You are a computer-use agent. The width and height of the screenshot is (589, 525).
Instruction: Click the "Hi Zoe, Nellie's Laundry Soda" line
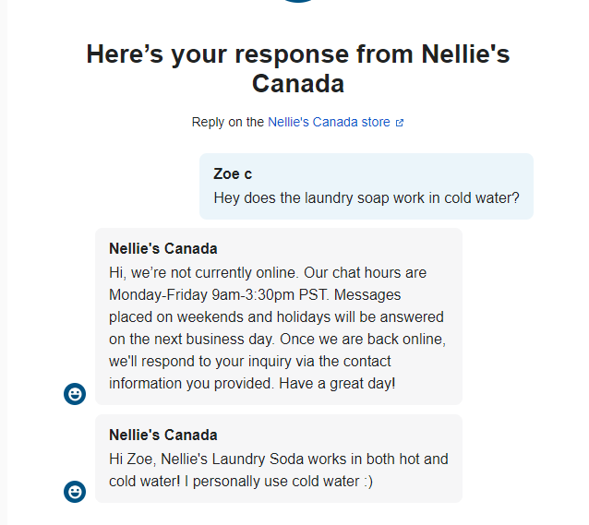pos(278,459)
